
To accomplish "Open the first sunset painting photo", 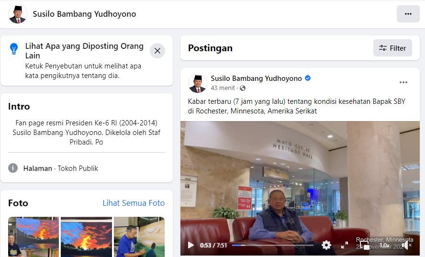I will (x=34, y=236).
